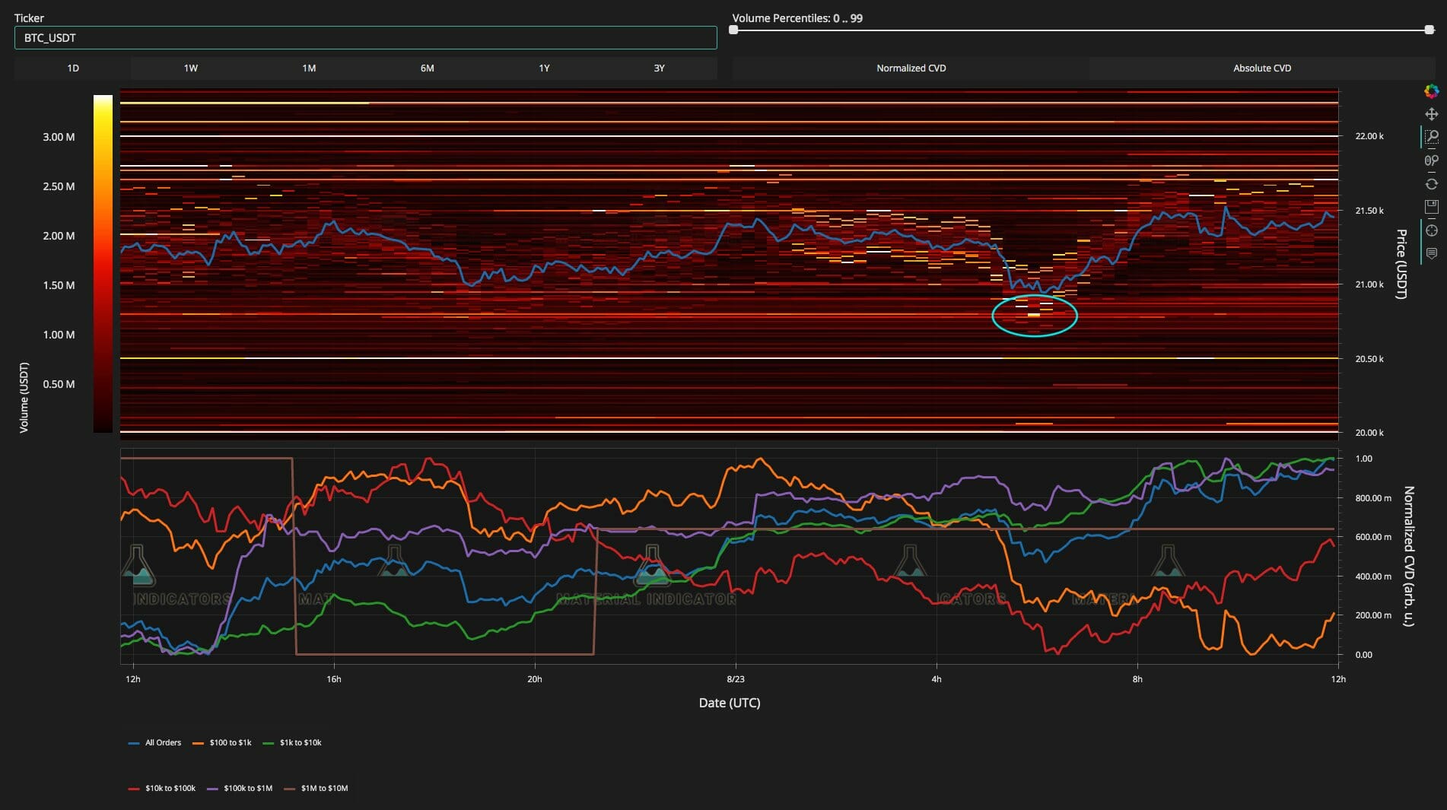
Task: Click the 22.00 k price axis label
Action: click(1369, 136)
